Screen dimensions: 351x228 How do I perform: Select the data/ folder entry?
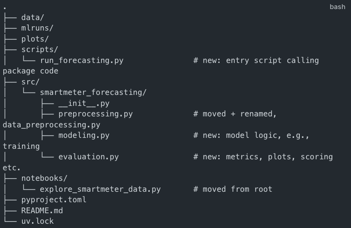pos(33,18)
